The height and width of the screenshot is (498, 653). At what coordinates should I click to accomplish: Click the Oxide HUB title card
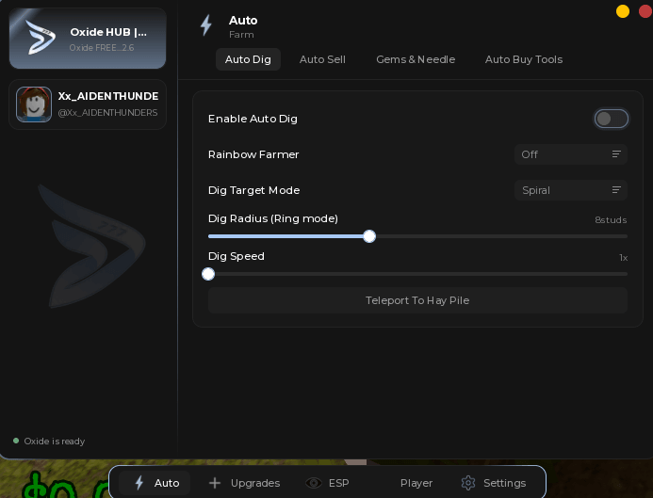click(x=88, y=39)
